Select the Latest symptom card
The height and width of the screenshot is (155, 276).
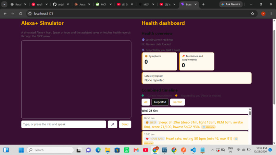pyautogui.click(x=197, y=78)
